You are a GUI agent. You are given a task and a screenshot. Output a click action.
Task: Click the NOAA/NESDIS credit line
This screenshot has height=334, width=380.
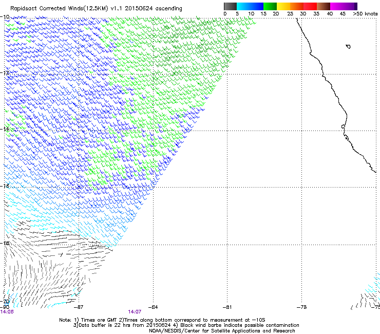(222, 331)
